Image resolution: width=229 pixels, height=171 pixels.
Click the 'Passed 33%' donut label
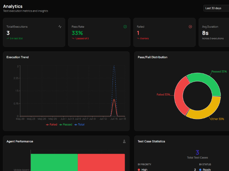tap(219, 71)
